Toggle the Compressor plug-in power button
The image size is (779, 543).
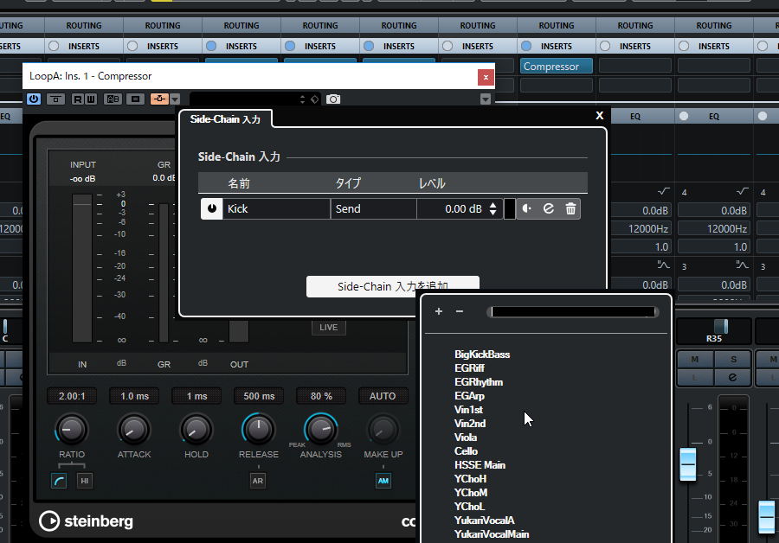pos(34,99)
